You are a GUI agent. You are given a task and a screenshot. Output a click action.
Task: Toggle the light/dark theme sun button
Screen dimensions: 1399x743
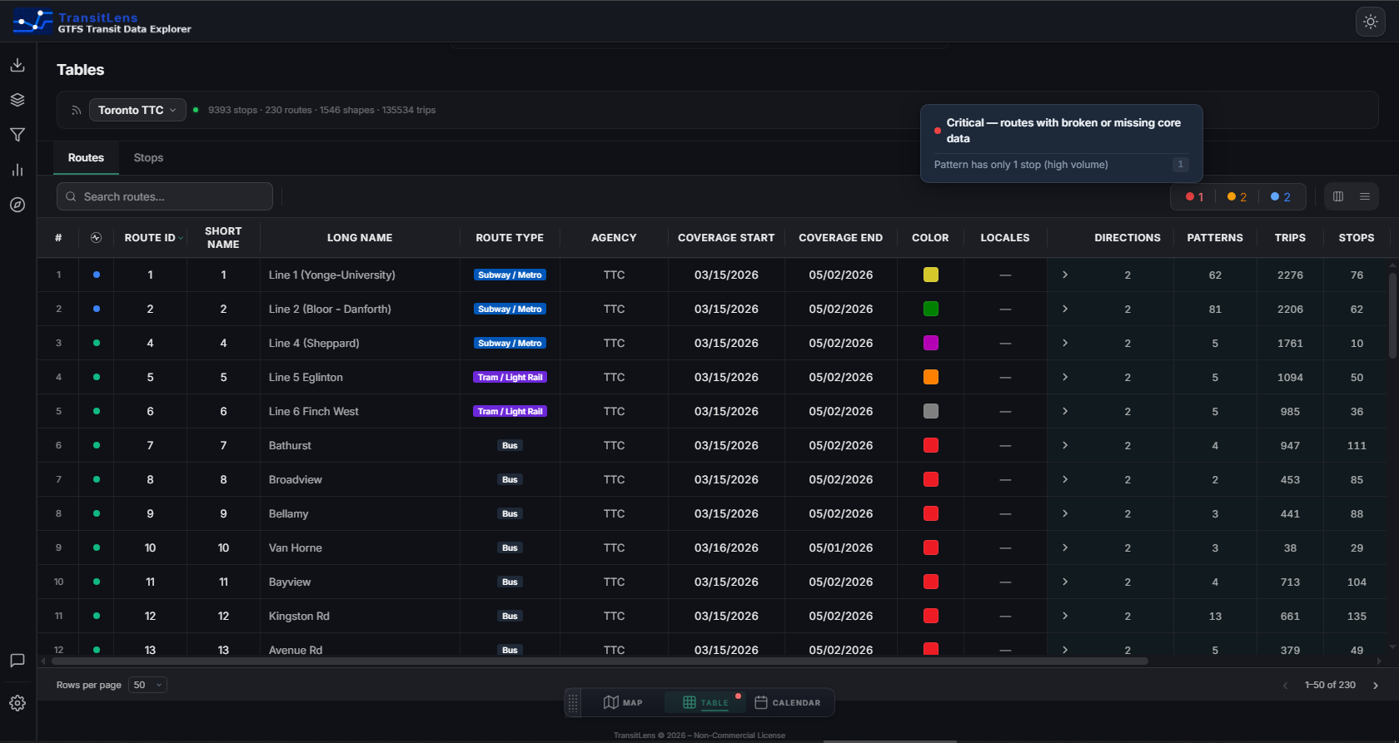[x=1371, y=22]
